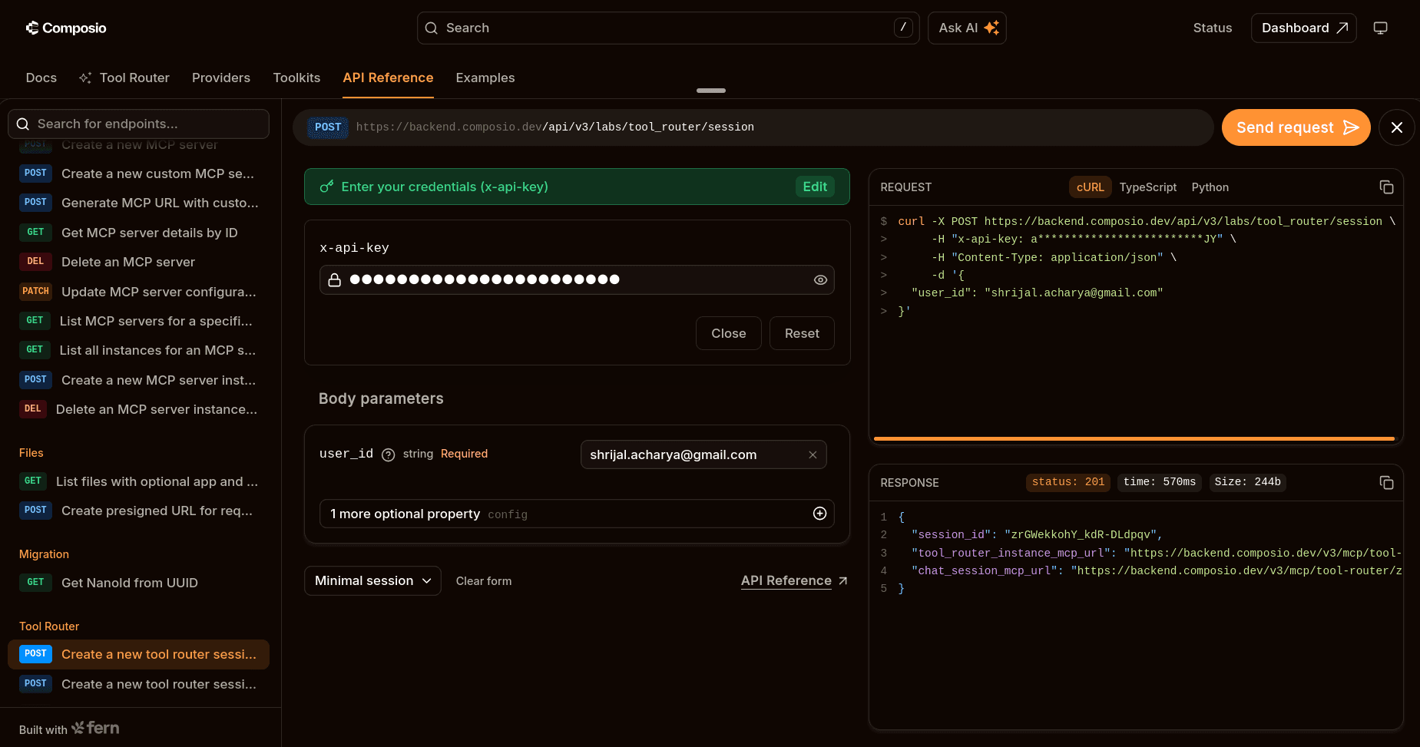Clear the user_id field value

pyautogui.click(x=813, y=455)
